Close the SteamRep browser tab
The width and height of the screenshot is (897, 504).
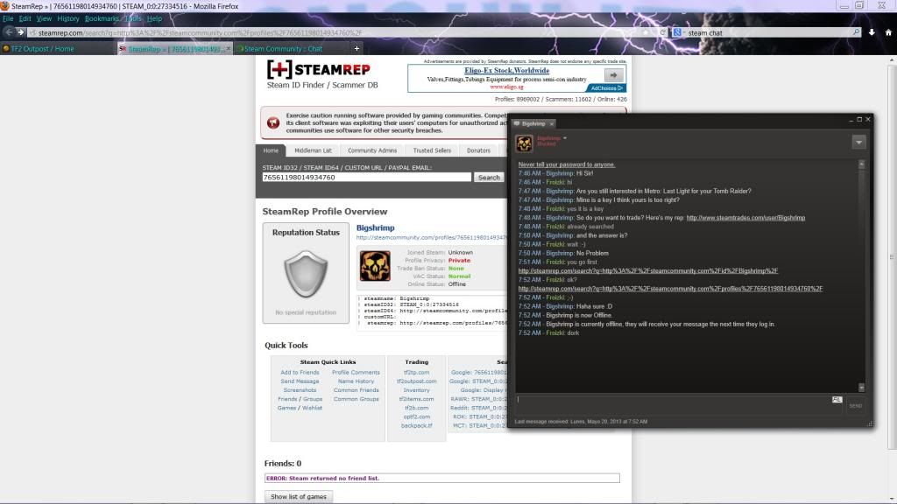coord(229,49)
